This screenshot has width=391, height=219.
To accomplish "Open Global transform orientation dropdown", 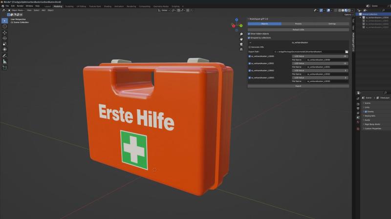I will coord(164,10).
